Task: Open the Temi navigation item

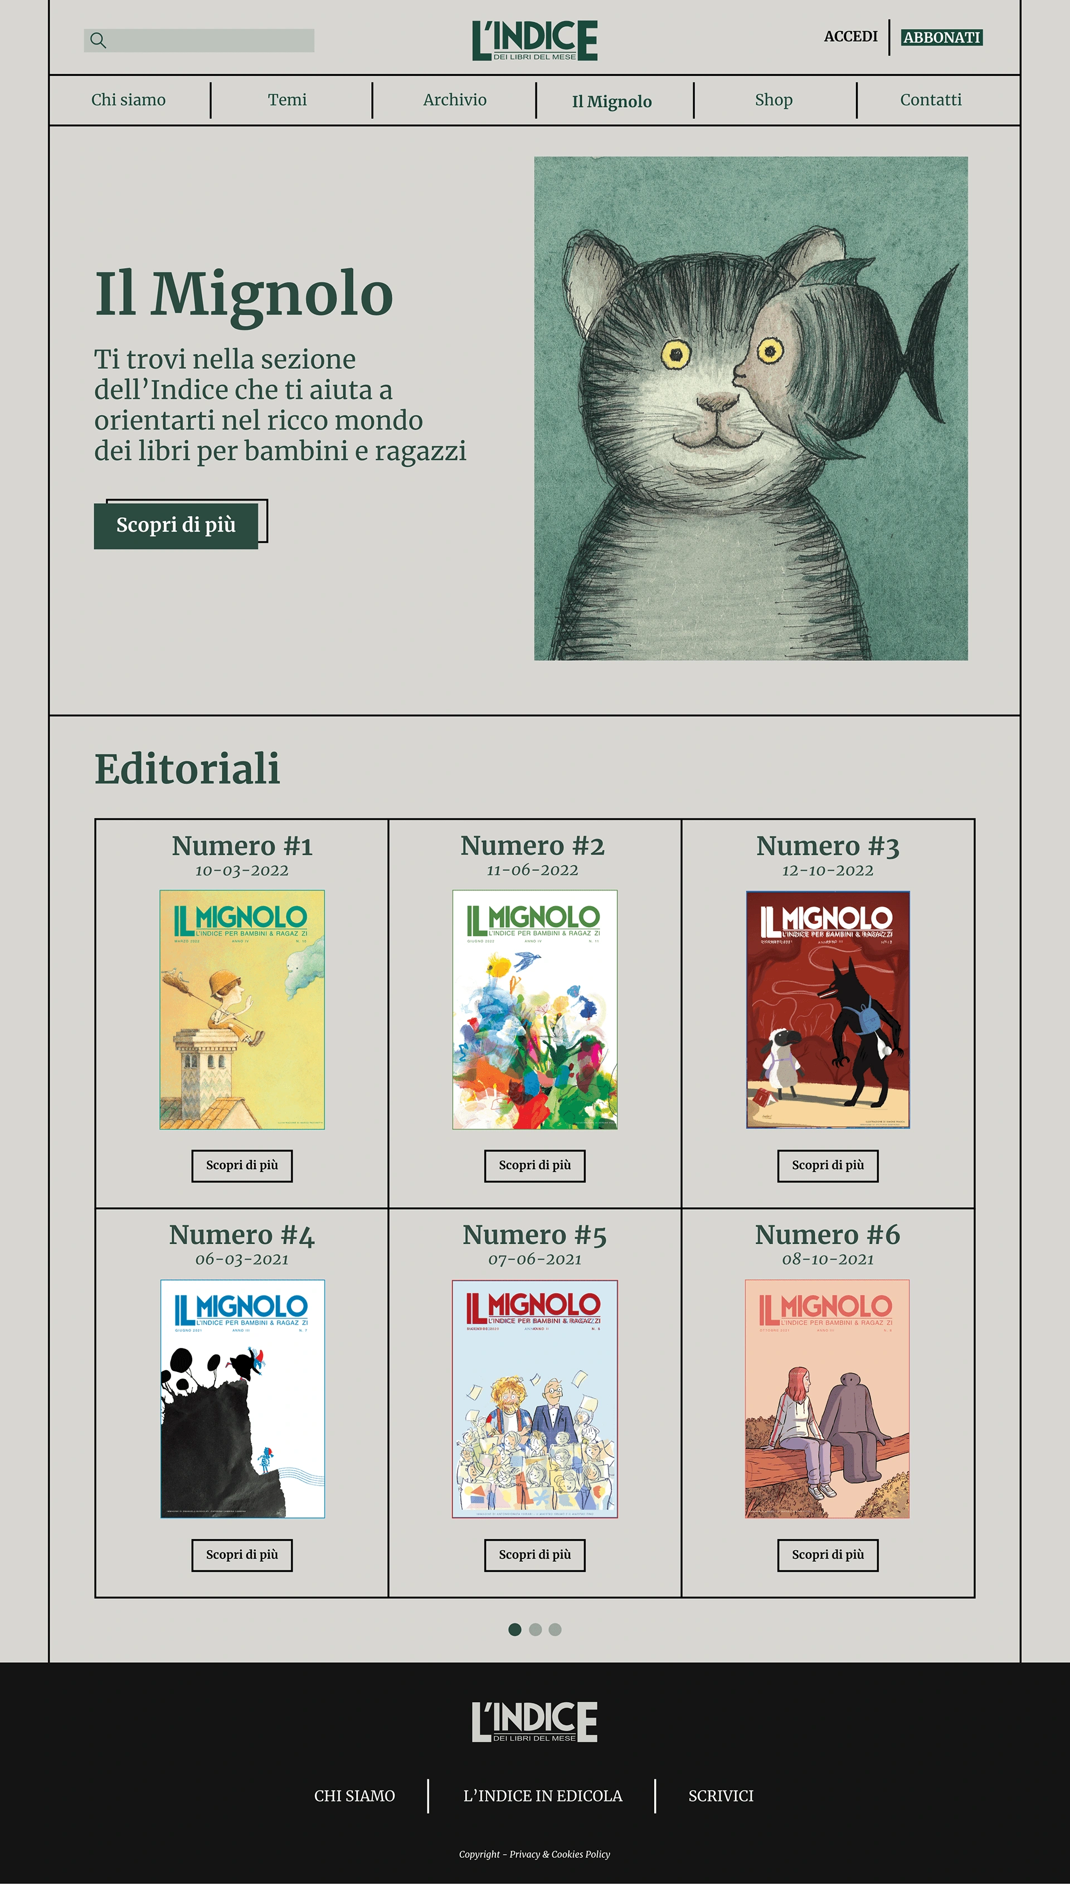Action: point(288,100)
